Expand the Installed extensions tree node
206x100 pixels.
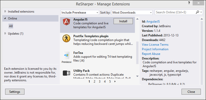pos(5,11)
